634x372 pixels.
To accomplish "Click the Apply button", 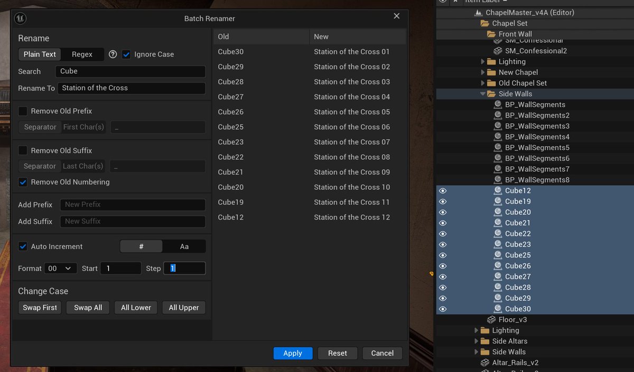I will [x=293, y=353].
